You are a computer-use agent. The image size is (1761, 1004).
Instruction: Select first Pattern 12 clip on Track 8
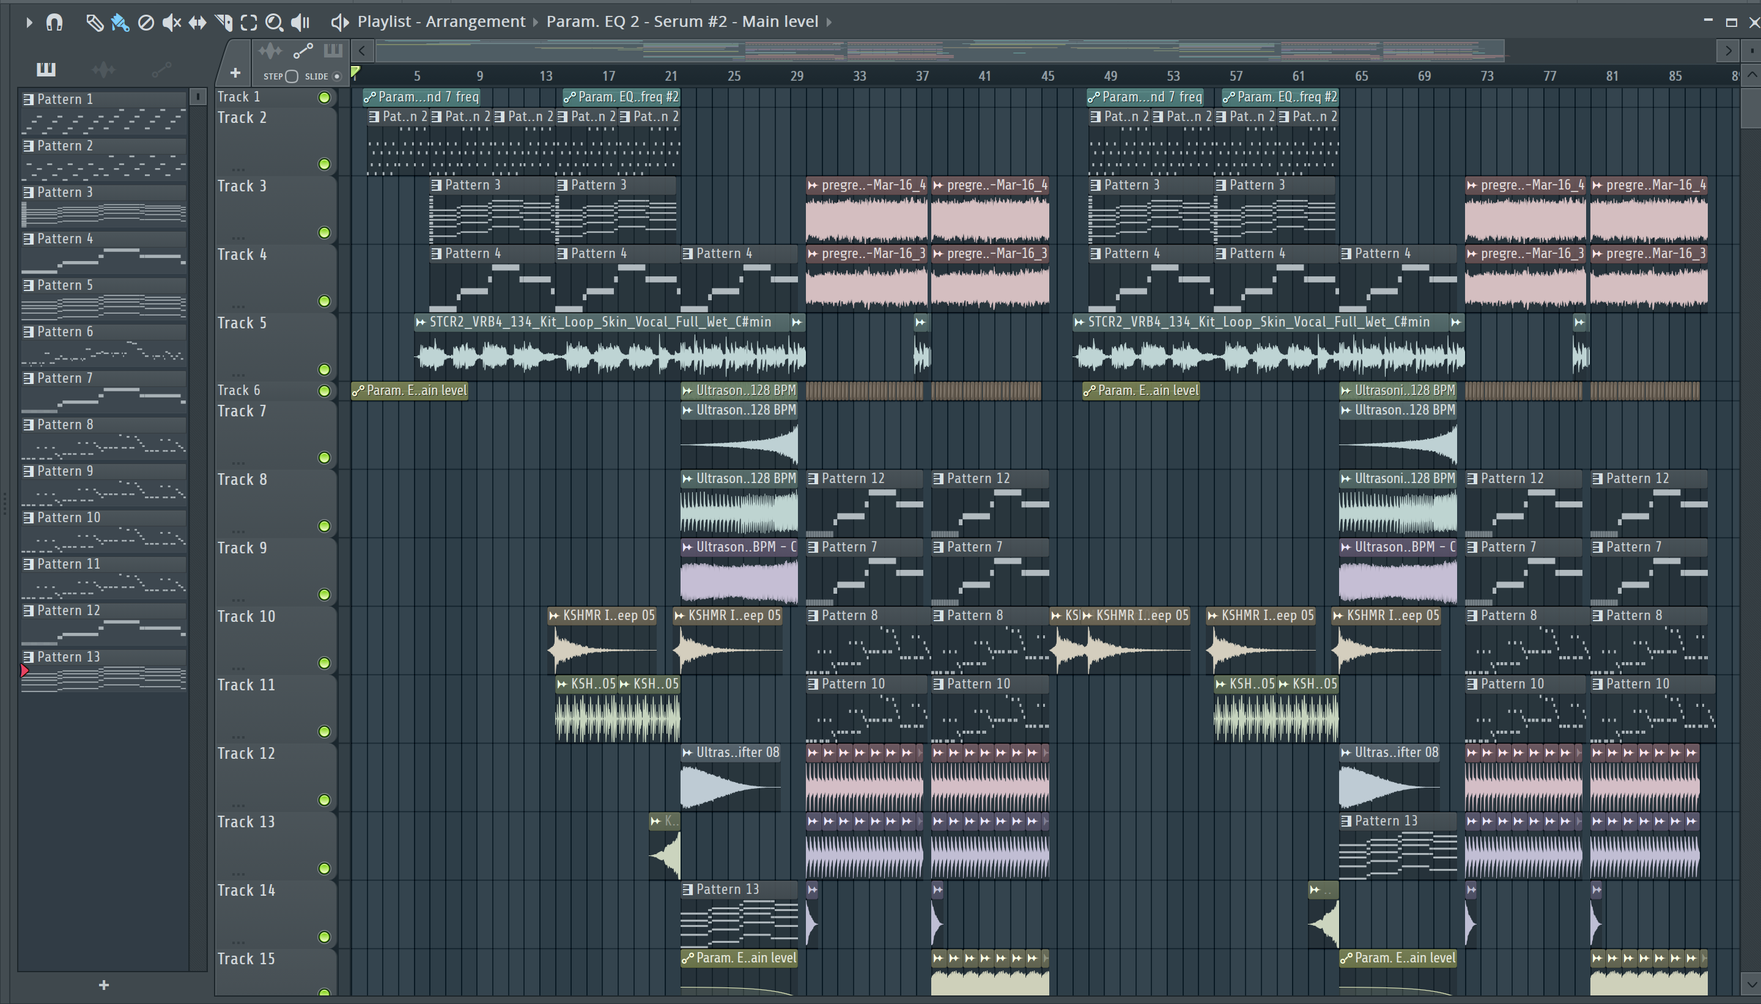[865, 503]
